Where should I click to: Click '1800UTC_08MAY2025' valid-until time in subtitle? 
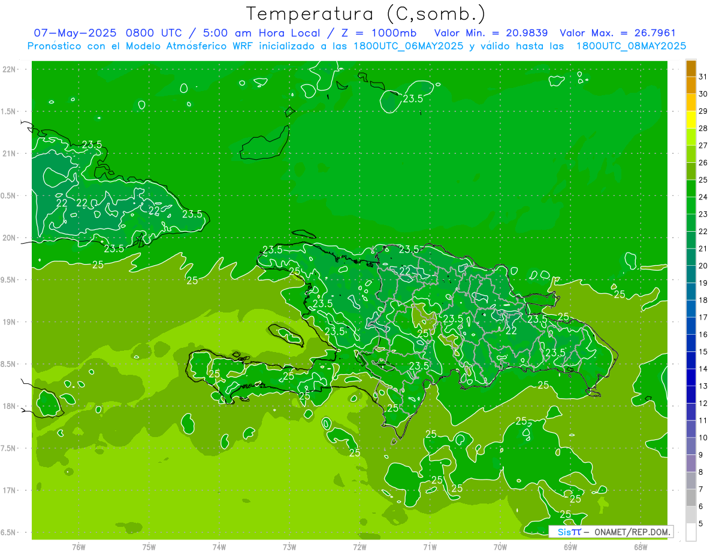(631, 46)
